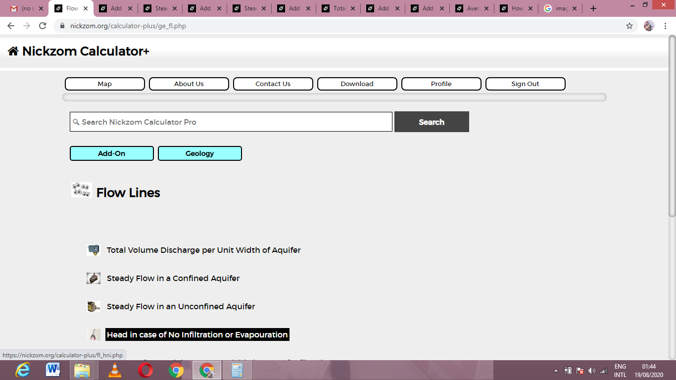Click the Total Volume Discharge icon
This screenshot has width=676, height=380.
point(94,250)
